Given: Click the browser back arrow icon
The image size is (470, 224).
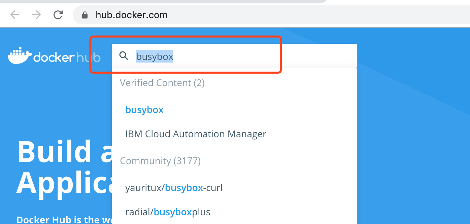Looking at the screenshot, I should pyautogui.click(x=15, y=15).
